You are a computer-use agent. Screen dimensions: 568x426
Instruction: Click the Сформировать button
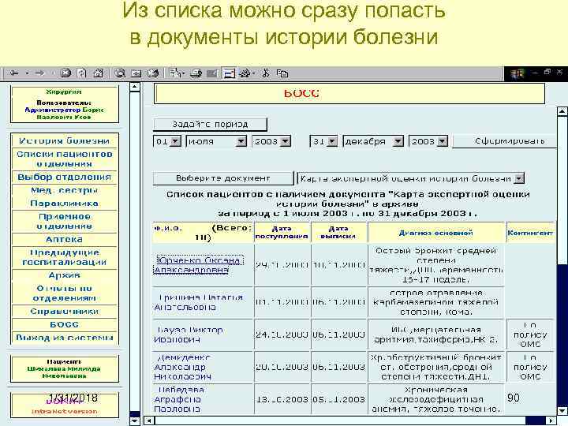click(504, 141)
